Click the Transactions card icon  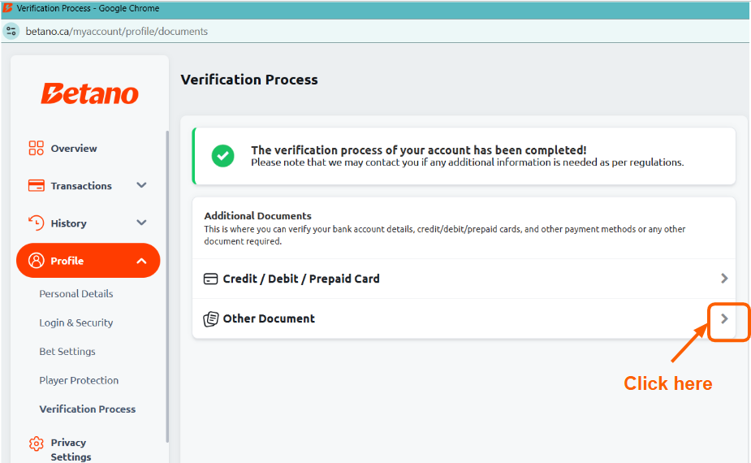click(36, 185)
